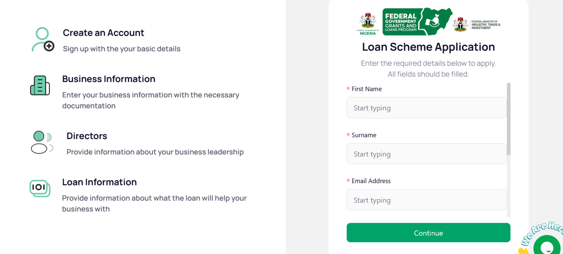Click the Surname input field

pos(426,154)
